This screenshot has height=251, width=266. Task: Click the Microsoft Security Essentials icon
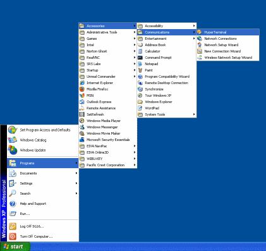82,140
